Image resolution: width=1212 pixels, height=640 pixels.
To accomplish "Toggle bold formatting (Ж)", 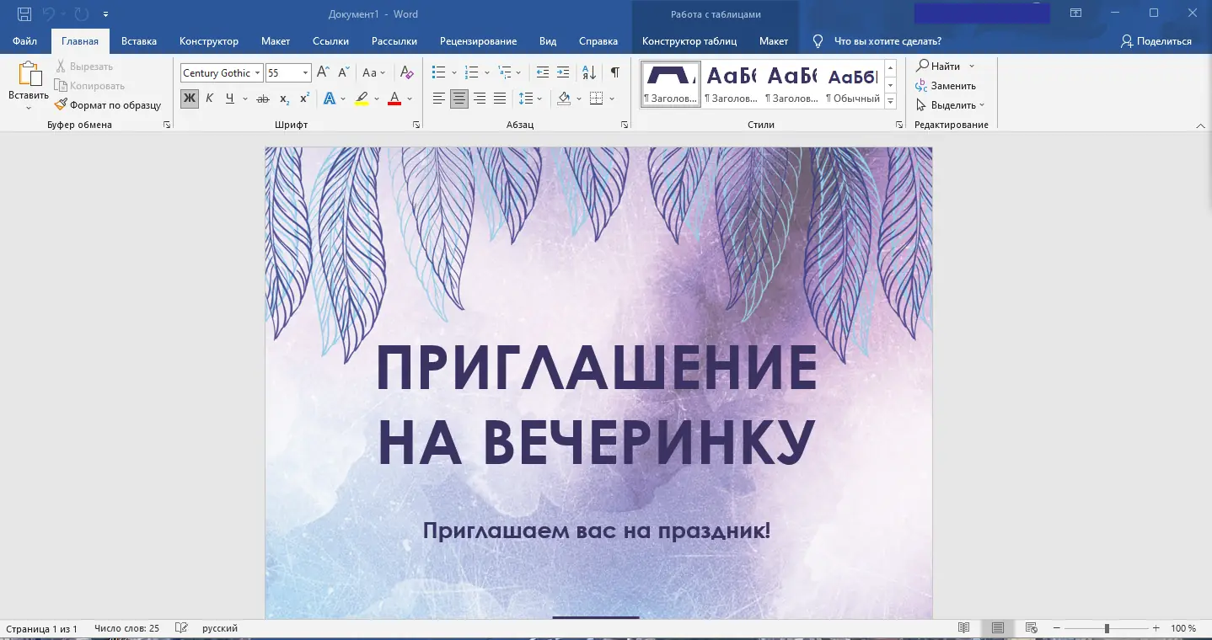I will point(189,99).
